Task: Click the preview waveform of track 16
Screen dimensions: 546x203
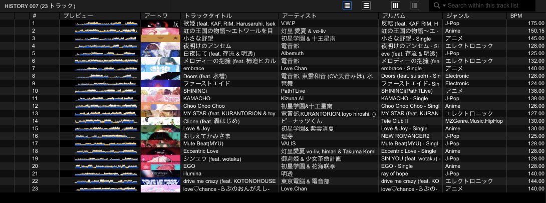Action: [x=107, y=136]
